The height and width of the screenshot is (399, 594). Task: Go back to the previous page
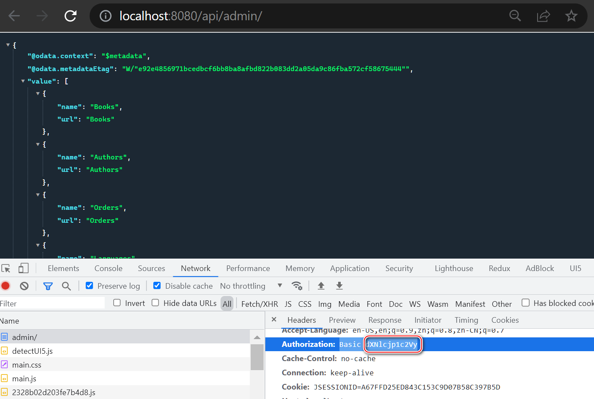(14, 16)
